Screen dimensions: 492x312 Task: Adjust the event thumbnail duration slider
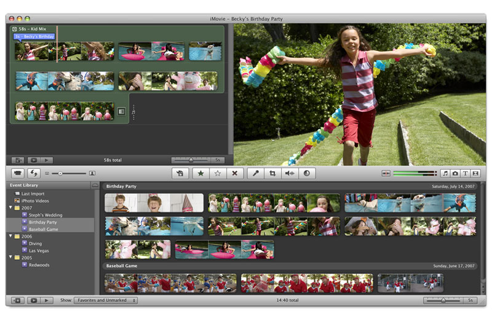443,300
